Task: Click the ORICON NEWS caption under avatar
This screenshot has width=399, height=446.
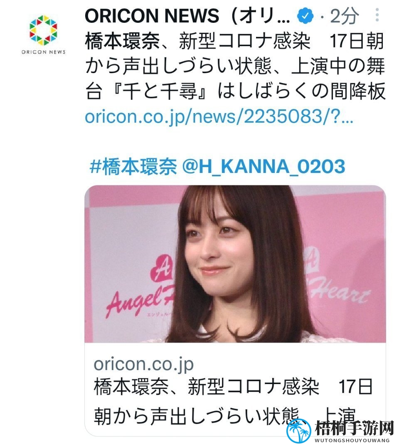Action: 44,52
